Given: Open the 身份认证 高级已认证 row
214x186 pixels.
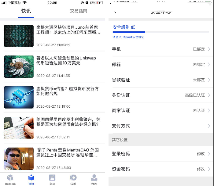Looking at the screenshot, I should pyautogui.click(x=161, y=95).
